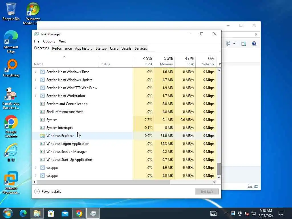The width and height of the screenshot is (292, 219).
Task: Toggle preview pane in background window
Action: point(244,44)
